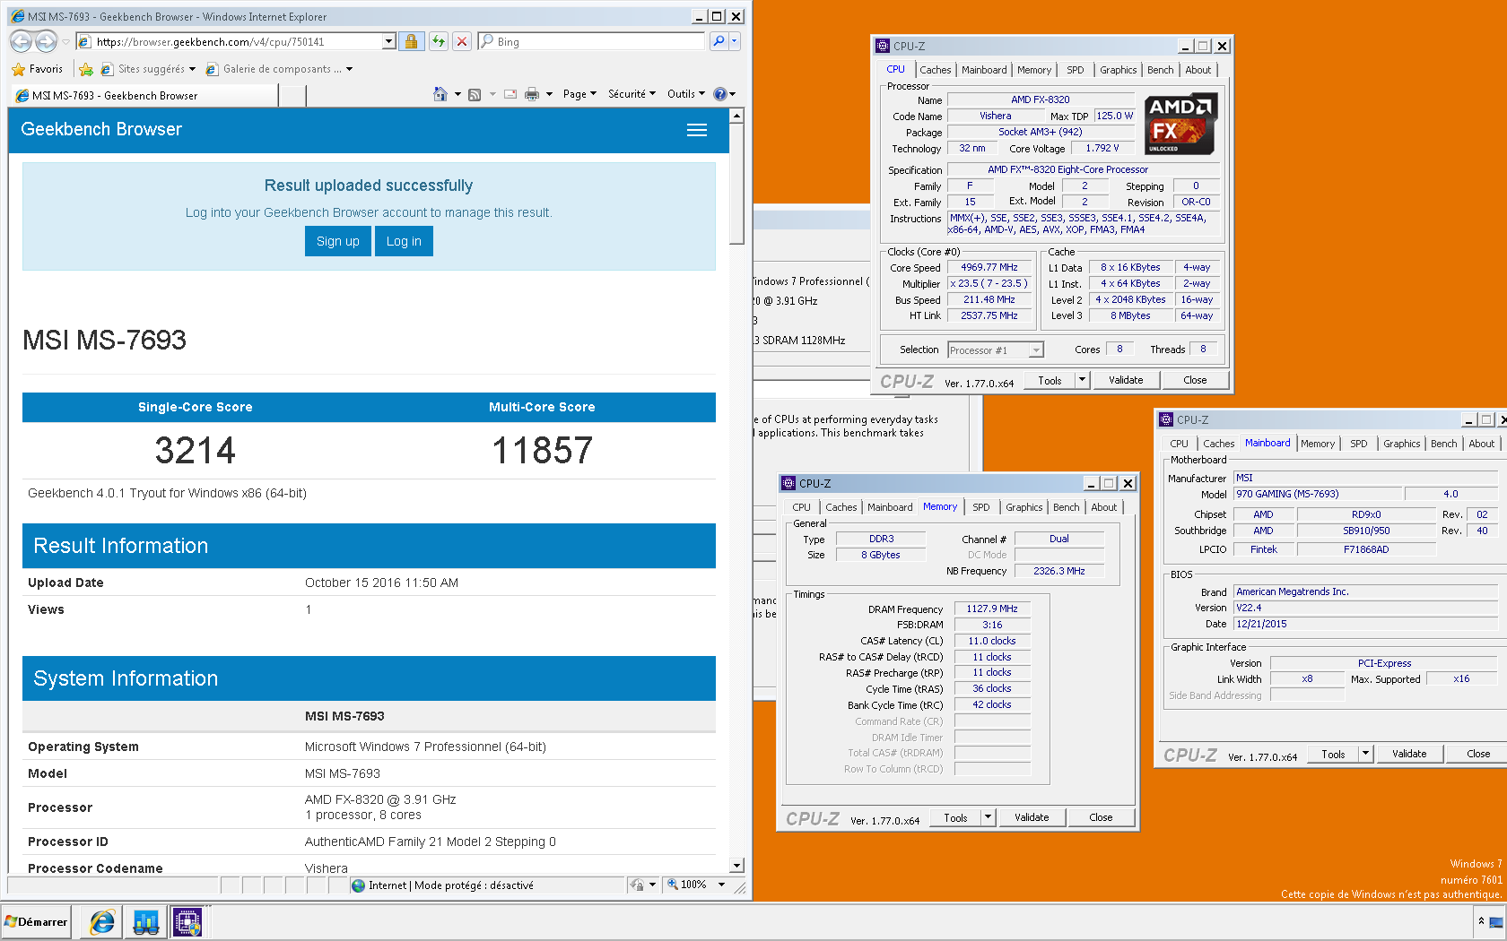The width and height of the screenshot is (1507, 941).
Task: Open Processor #1 selection combo box
Action: point(996,350)
